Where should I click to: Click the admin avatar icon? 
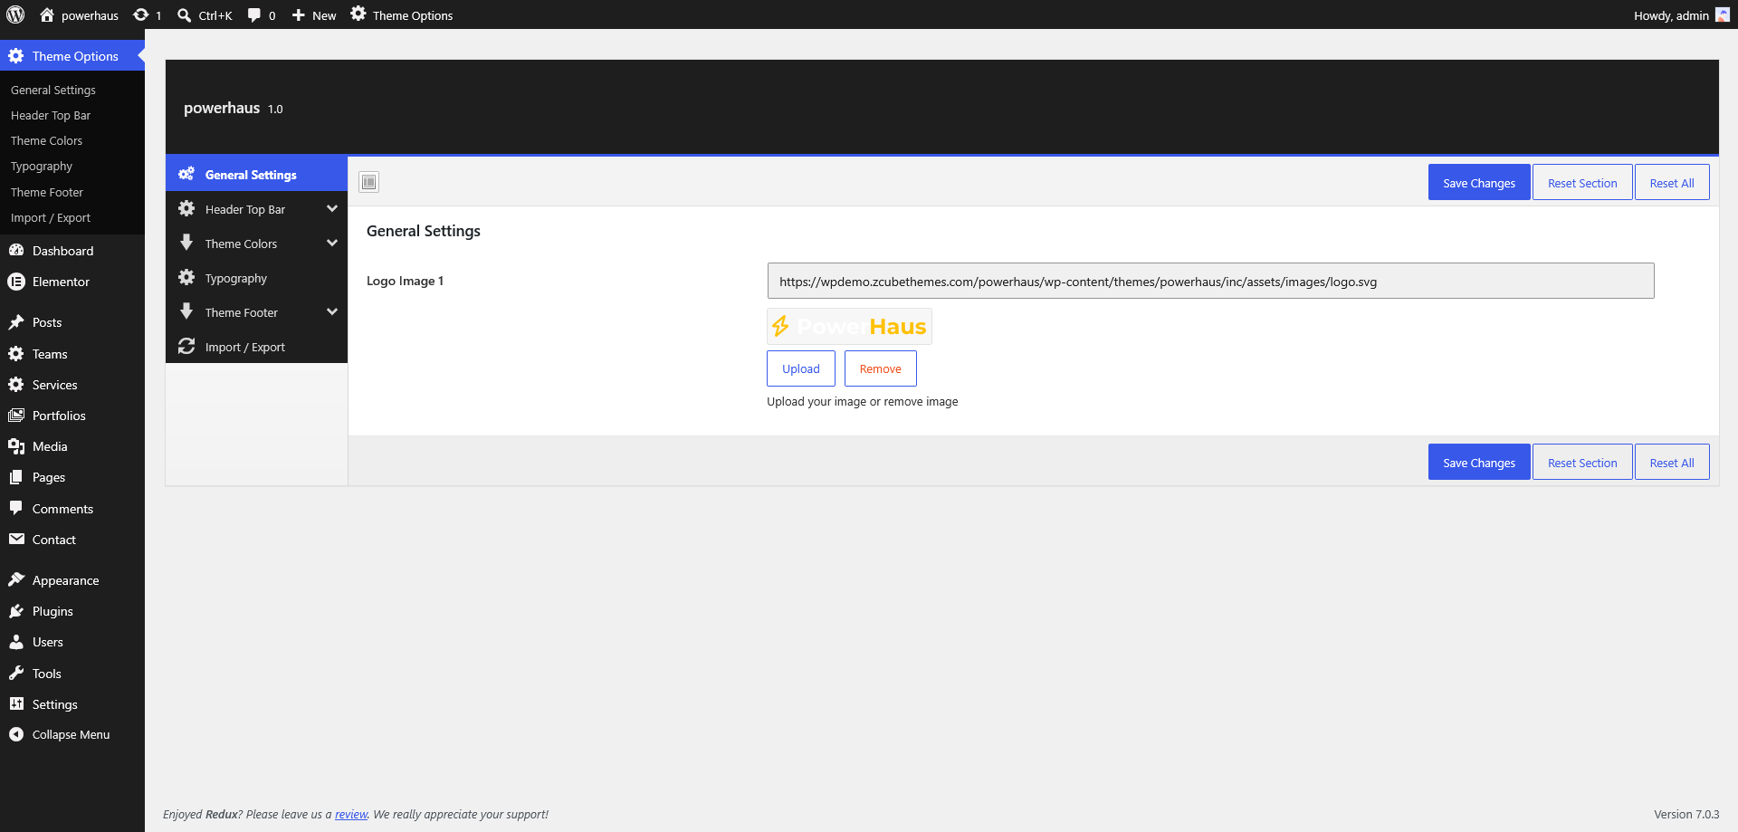tap(1723, 14)
